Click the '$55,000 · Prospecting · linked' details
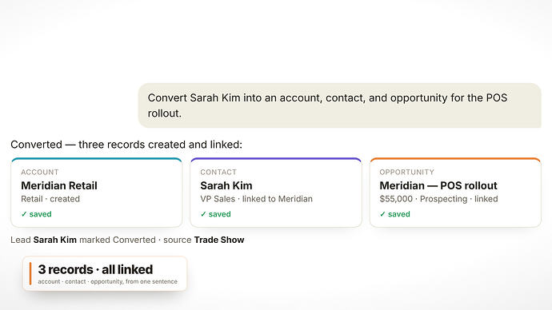552x310 pixels. click(x=438, y=199)
